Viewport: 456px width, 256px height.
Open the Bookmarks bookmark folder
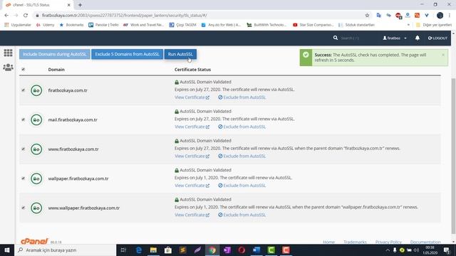[71, 25]
